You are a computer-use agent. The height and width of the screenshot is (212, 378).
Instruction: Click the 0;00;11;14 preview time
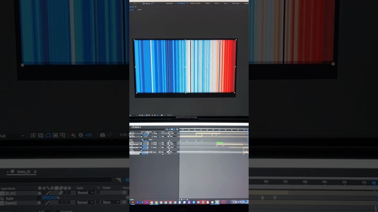pos(170,115)
